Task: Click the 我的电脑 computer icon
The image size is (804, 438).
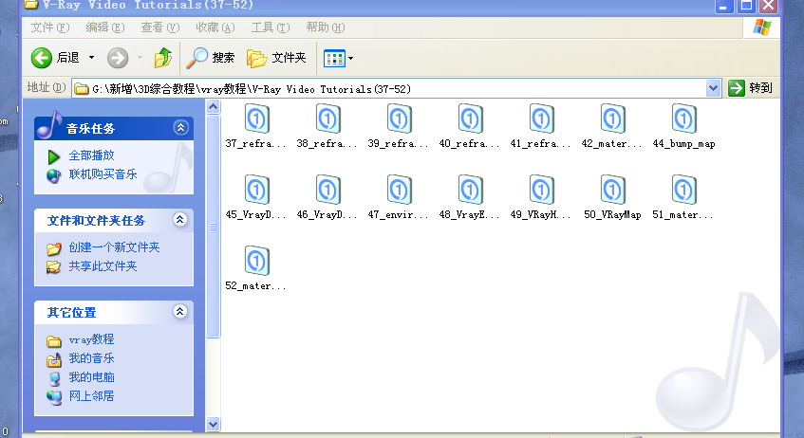Action: pos(54,378)
